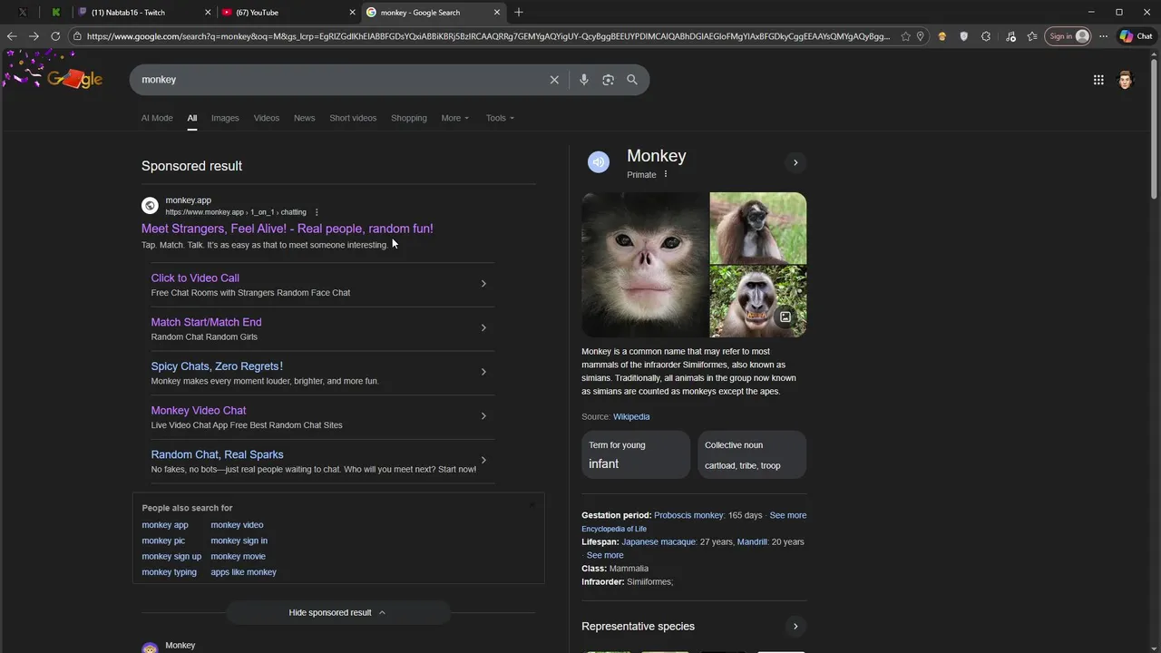Expand the More dropdown
The image size is (1161, 653).
coord(455,118)
